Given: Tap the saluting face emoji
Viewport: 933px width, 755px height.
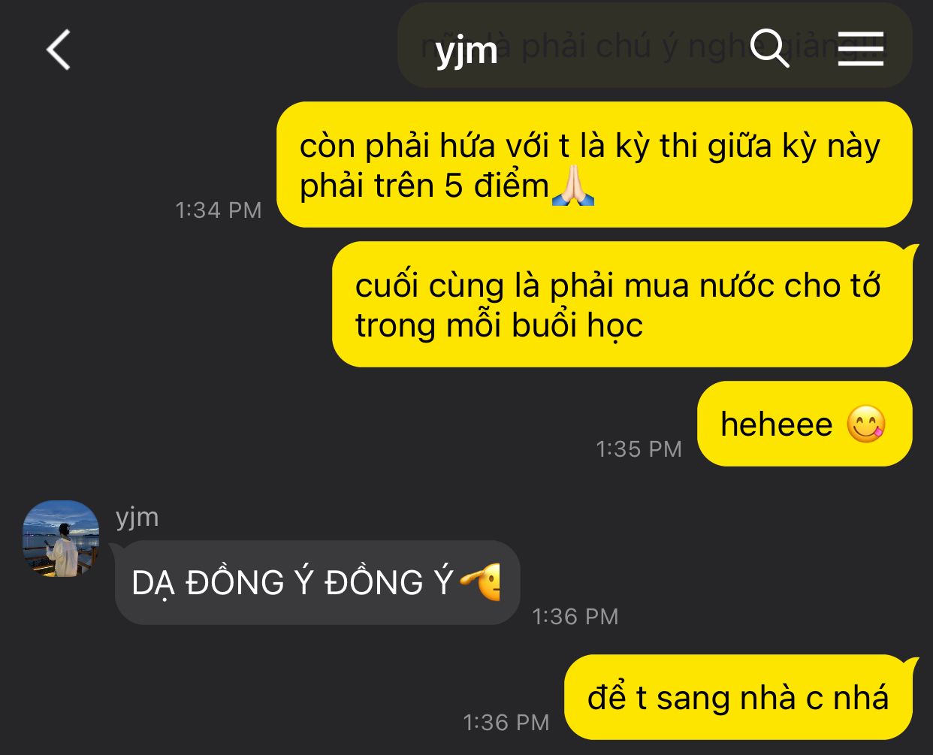Looking at the screenshot, I should coord(482,583).
